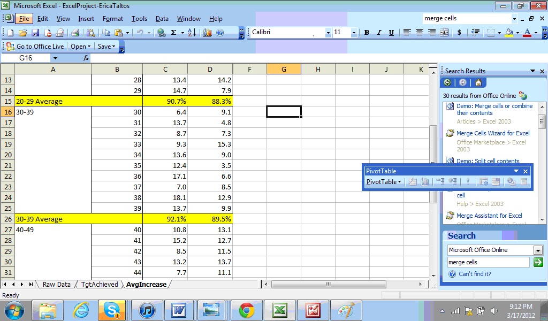Open the PivotTable menu dropdown
Viewport: 548px width, 321px height.
[383, 182]
